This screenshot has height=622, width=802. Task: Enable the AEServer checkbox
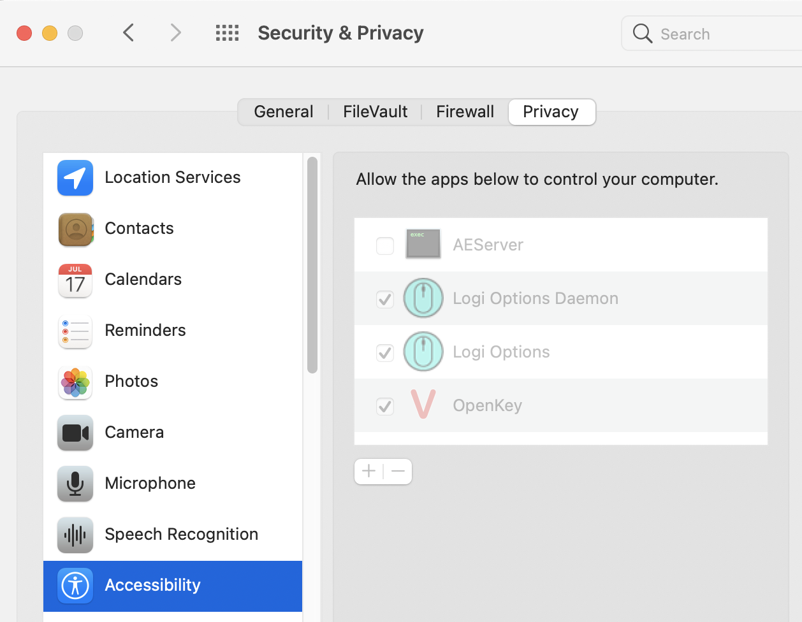coord(385,245)
